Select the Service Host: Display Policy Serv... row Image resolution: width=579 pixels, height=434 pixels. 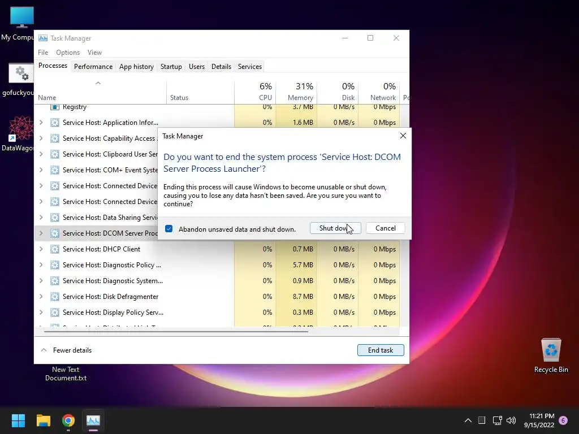pyautogui.click(x=217, y=313)
